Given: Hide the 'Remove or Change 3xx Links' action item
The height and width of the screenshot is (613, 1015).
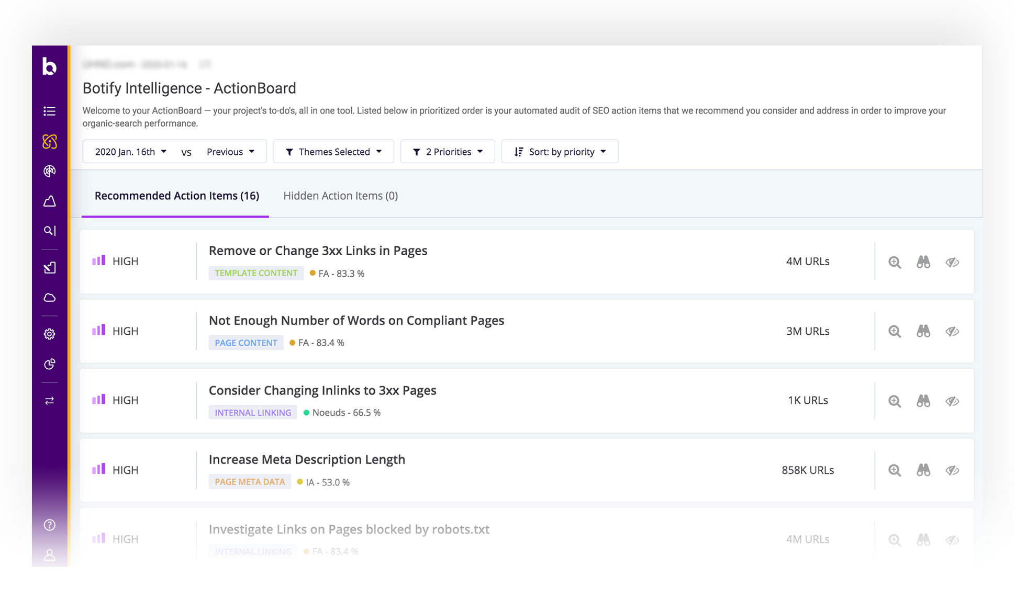Looking at the screenshot, I should pos(952,262).
